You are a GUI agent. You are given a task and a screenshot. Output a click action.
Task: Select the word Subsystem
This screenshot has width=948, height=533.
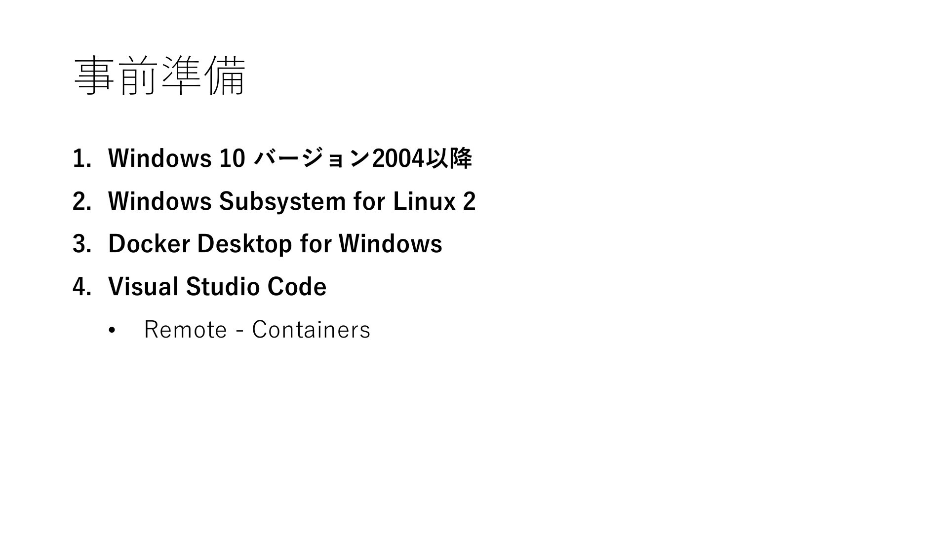(282, 201)
